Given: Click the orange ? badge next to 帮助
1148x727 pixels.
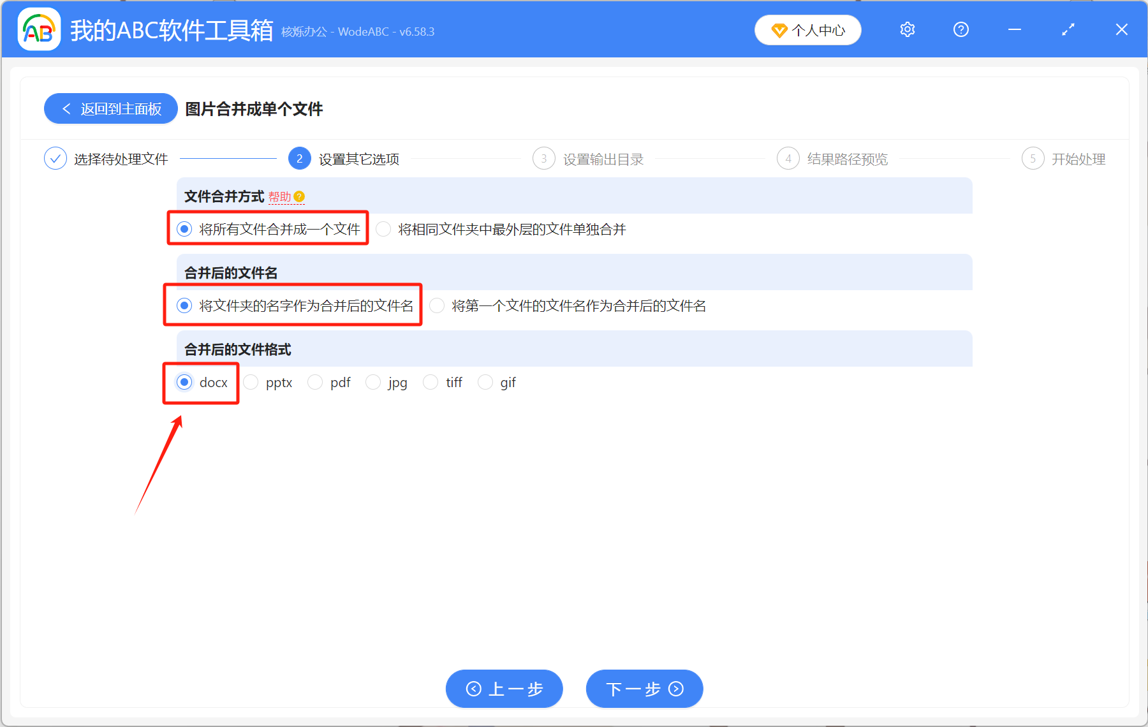Looking at the screenshot, I should tap(300, 196).
